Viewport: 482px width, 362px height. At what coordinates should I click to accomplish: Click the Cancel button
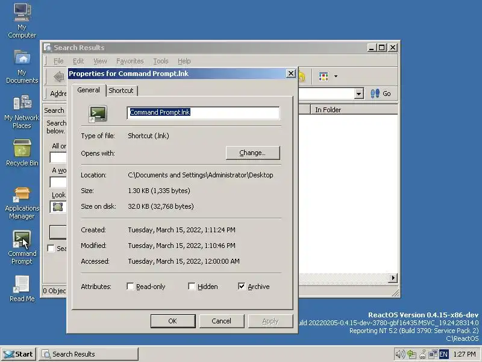tap(222, 321)
